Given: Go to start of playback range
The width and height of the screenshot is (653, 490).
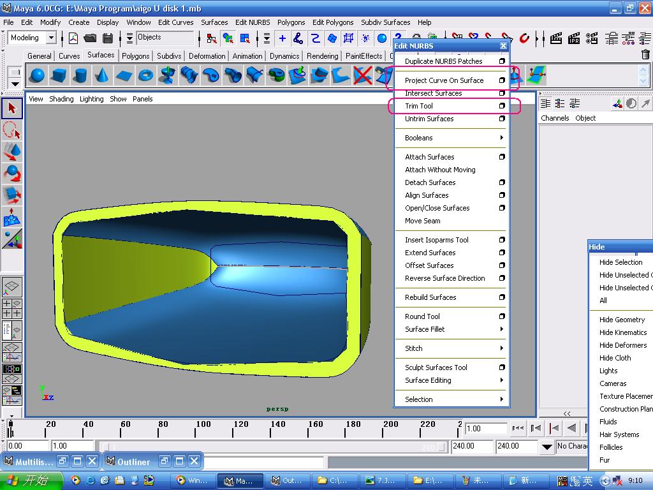Looking at the screenshot, I should pyautogui.click(x=518, y=428).
